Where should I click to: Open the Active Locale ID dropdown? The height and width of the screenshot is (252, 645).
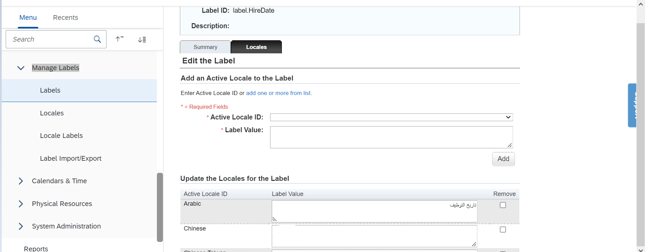391,117
